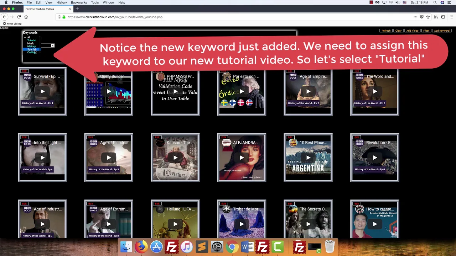Open the BBC Docs channel icon on Survival video
Image resolution: width=456 pixels, height=256 pixels.
pyautogui.click(x=27, y=76)
